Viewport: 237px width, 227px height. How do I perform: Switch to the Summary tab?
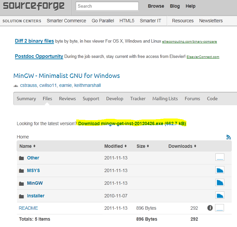[x=26, y=99]
